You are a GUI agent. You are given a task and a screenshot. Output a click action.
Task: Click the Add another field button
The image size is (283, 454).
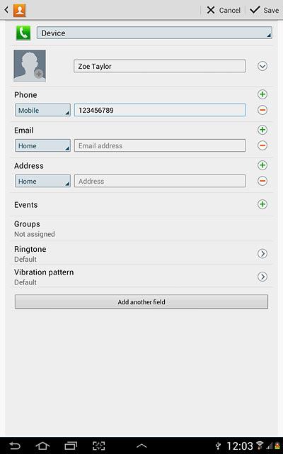(141, 302)
